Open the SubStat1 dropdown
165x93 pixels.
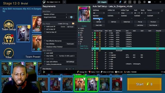pos(113,19)
